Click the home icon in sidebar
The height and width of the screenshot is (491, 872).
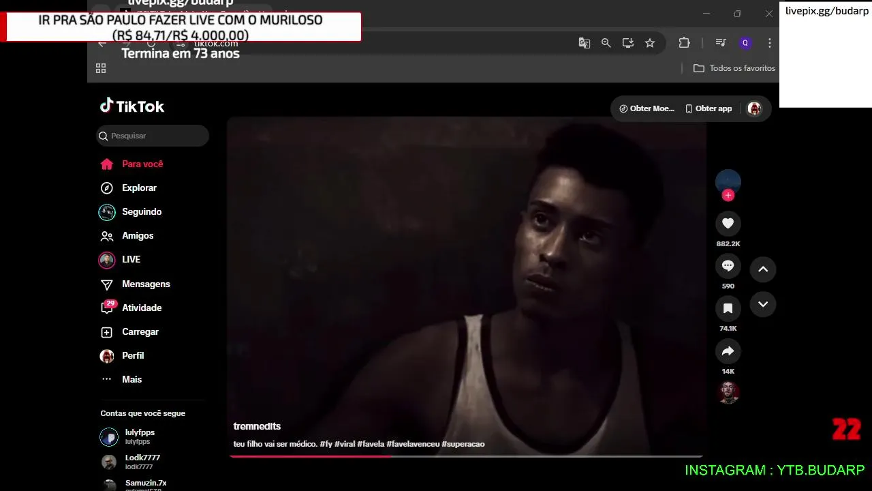coord(106,164)
